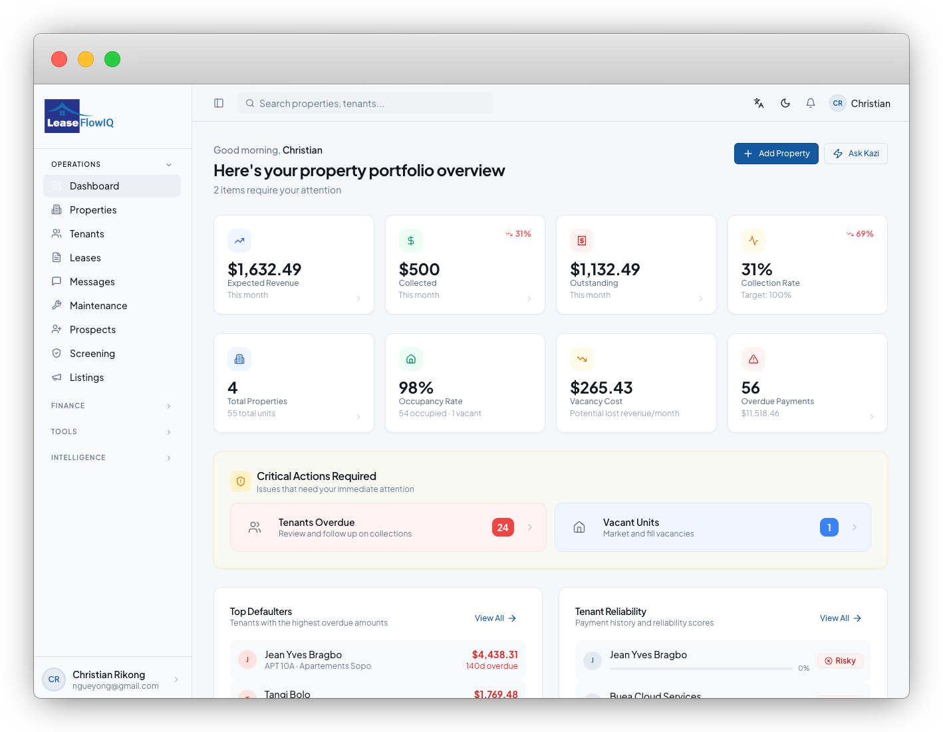The image size is (943, 732).
Task: Click the Ask Kazi button
Action: (x=856, y=154)
